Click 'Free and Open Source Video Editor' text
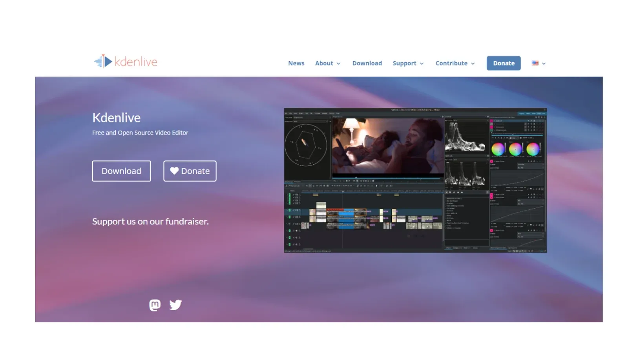 140,133
